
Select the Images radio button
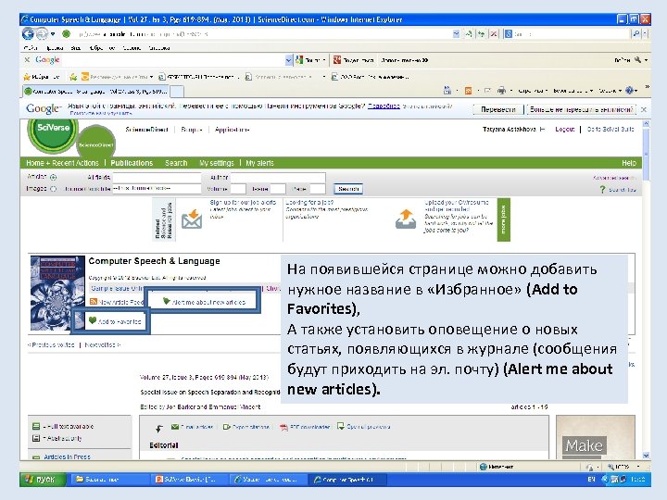pos(53,189)
